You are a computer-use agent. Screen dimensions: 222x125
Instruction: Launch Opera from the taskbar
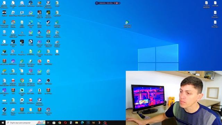pos(65,123)
